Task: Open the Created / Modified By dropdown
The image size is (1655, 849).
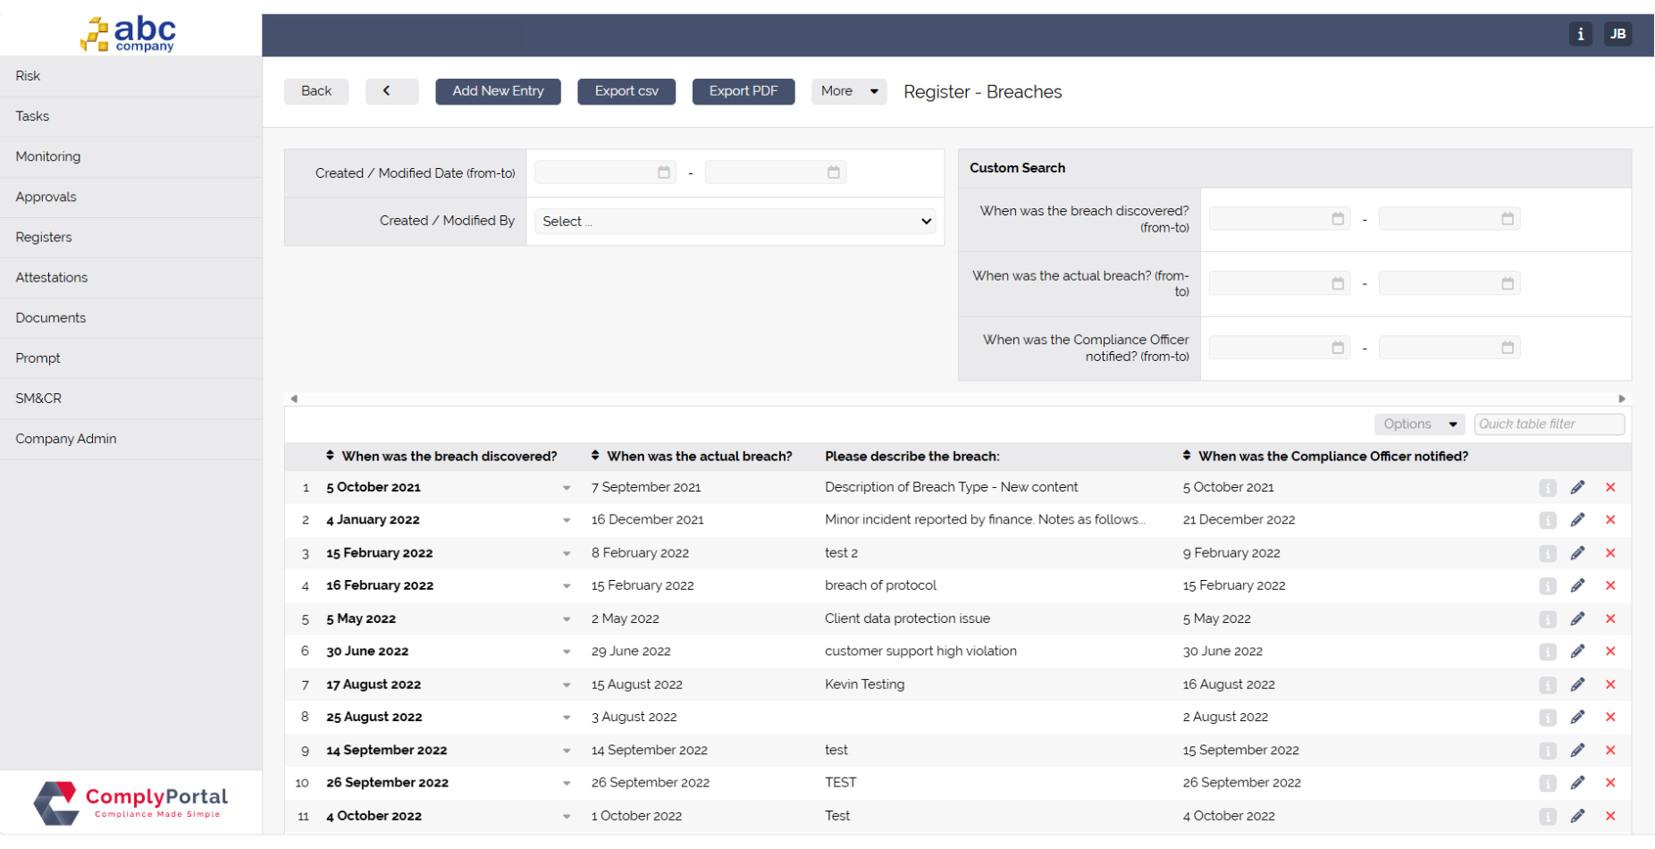Action: pos(735,222)
